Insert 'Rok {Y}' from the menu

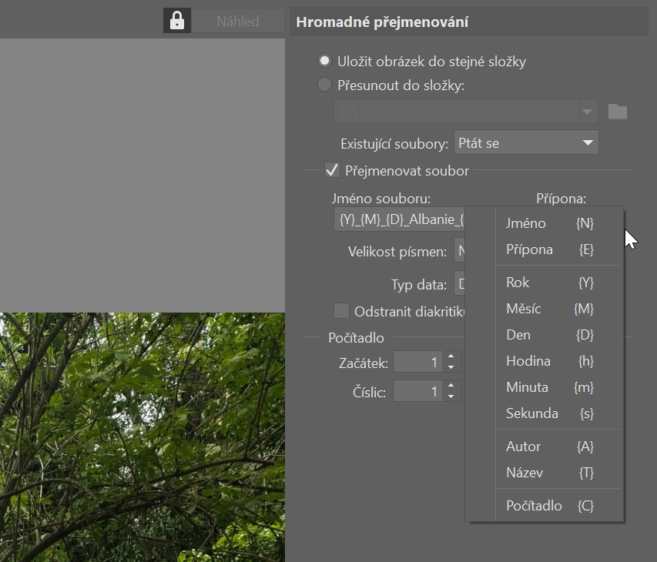(x=548, y=283)
